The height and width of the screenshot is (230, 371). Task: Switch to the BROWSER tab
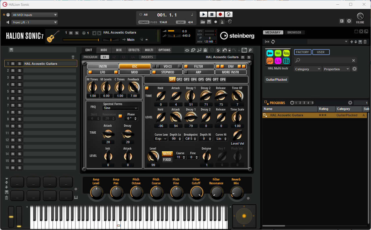(294, 32)
